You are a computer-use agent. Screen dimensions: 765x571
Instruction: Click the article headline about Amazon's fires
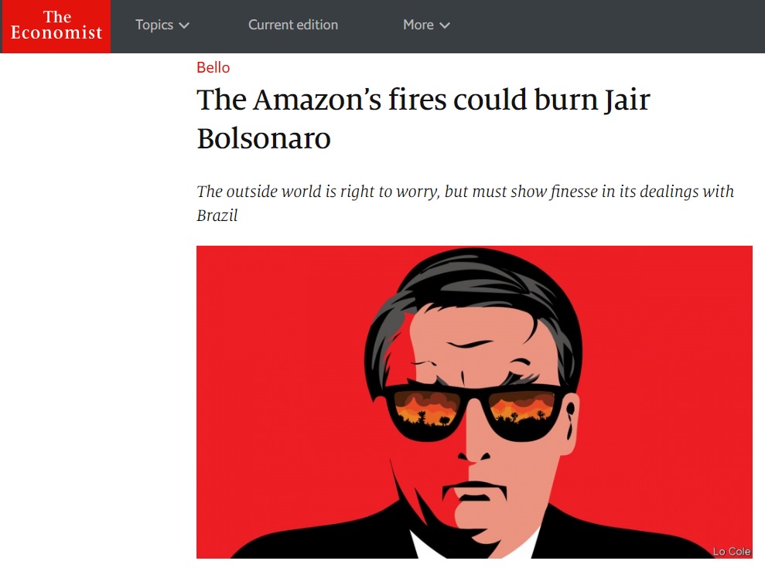tap(423, 119)
